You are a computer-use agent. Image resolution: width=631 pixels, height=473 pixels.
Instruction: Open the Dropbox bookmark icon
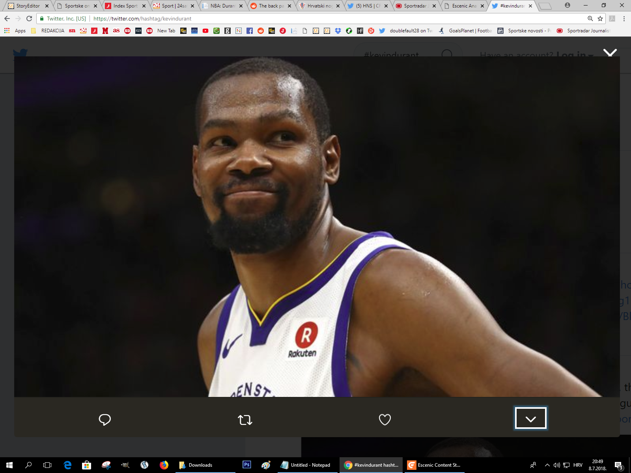(338, 30)
